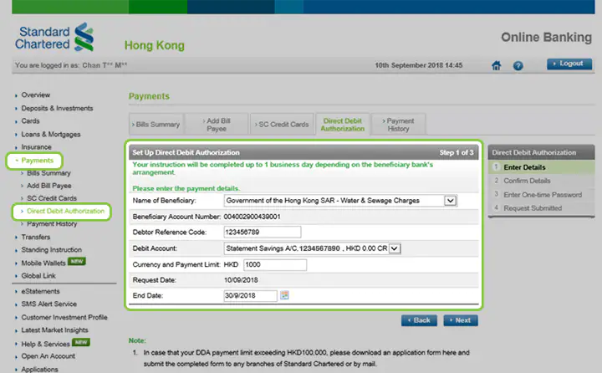The width and height of the screenshot is (602, 373).
Task: Click the Next button
Action: 461,320
